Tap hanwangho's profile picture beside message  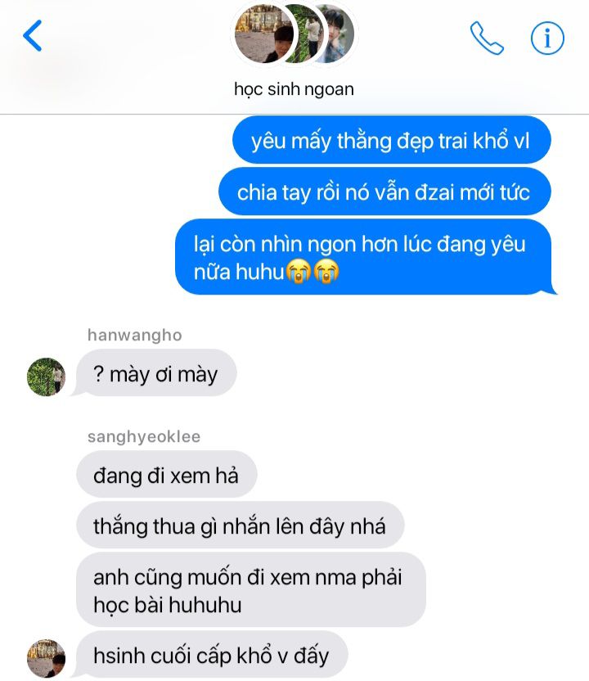tap(46, 377)
